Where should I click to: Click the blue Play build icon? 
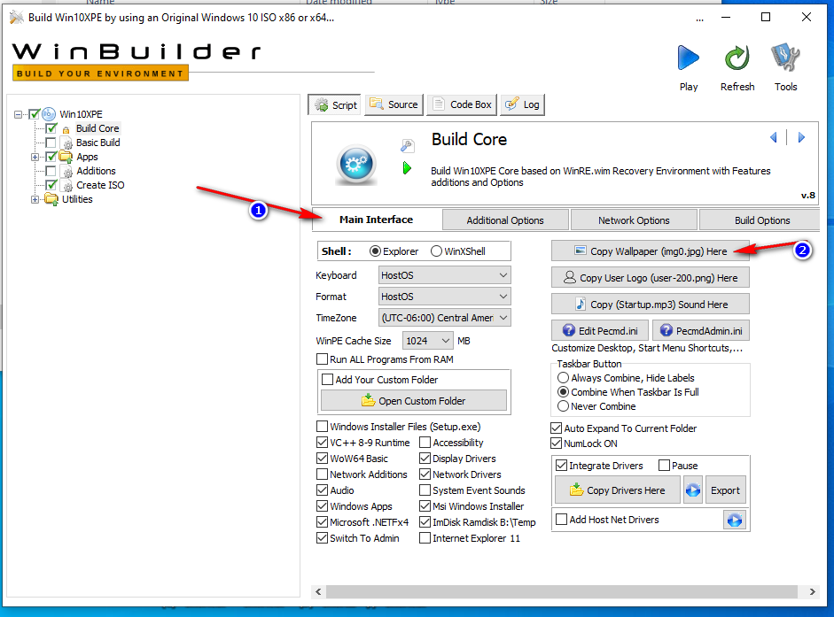click(x=689, y=58)
